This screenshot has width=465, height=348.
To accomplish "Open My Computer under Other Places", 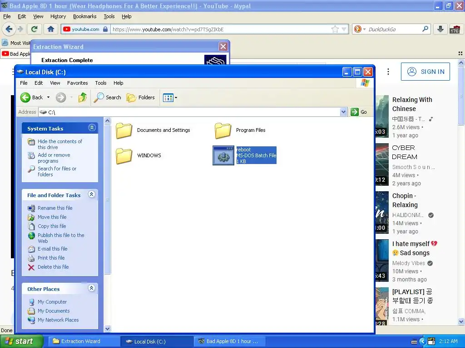I will (52, 302).
